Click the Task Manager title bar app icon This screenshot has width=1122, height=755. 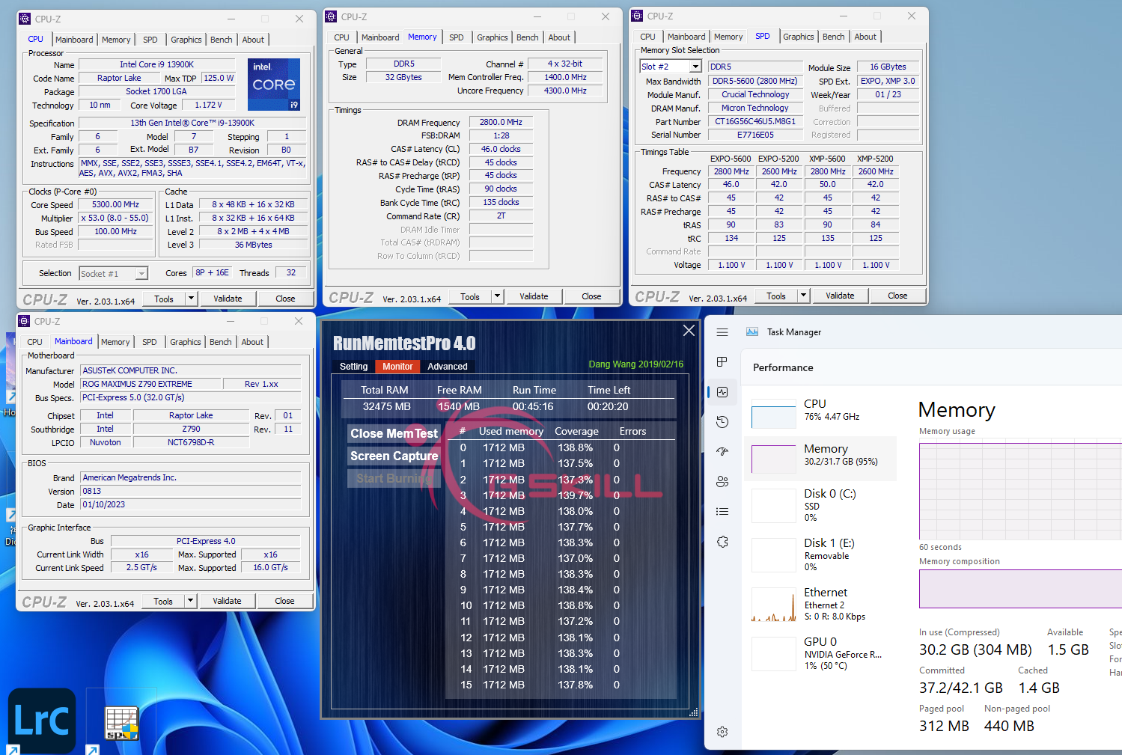[x=752, y=332]
